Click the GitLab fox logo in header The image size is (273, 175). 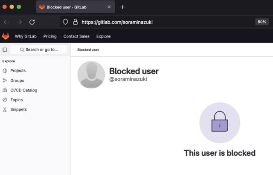click(6, 36)
